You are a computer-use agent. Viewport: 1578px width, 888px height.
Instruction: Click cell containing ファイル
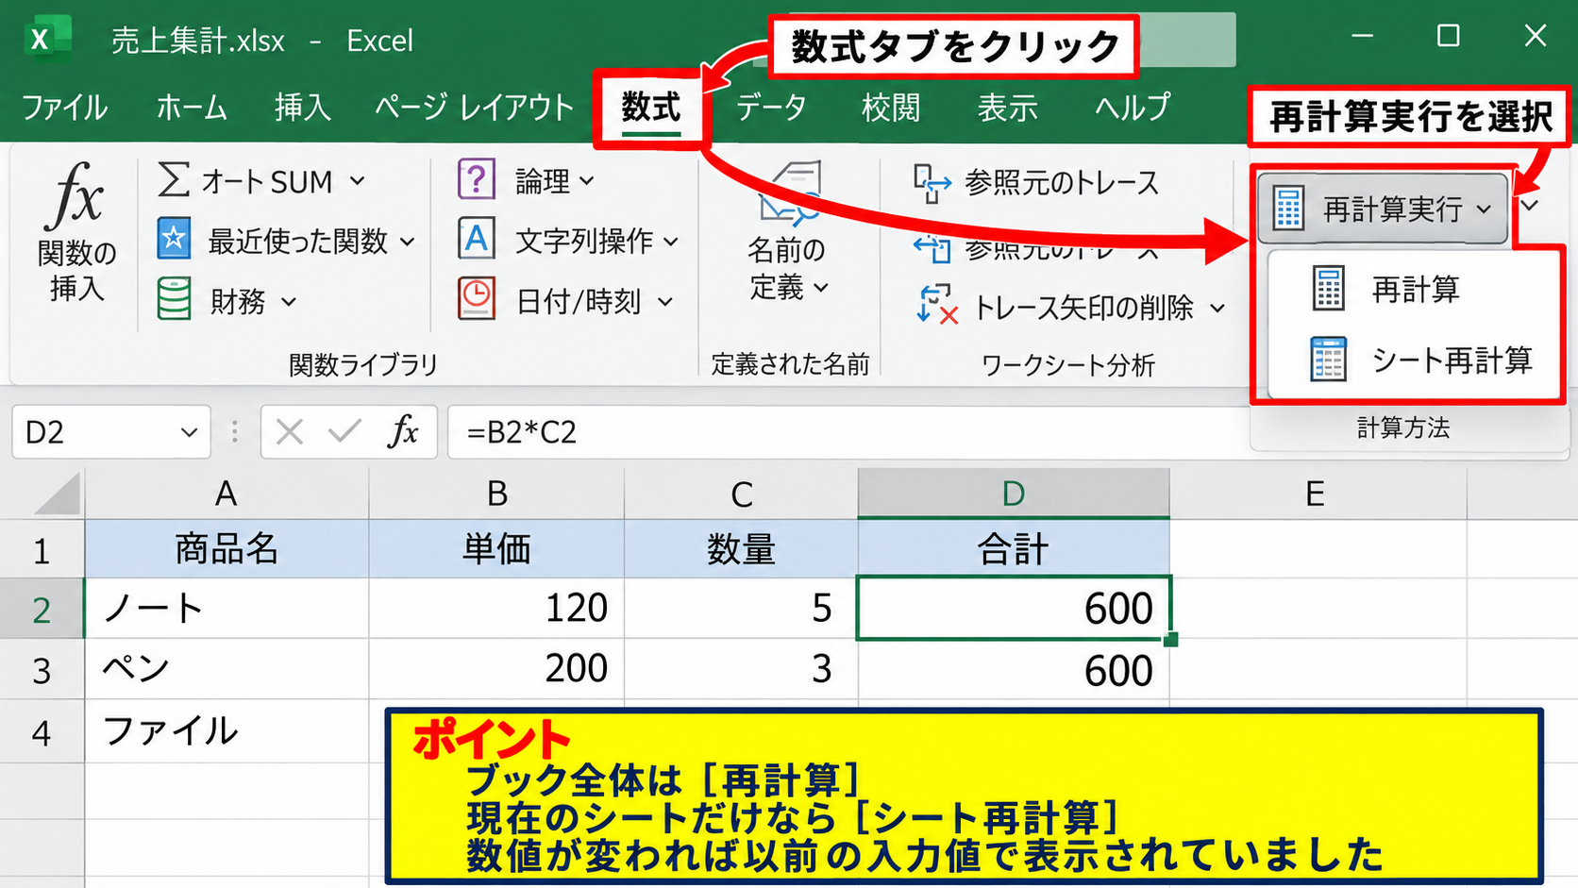tap(227, 731)
